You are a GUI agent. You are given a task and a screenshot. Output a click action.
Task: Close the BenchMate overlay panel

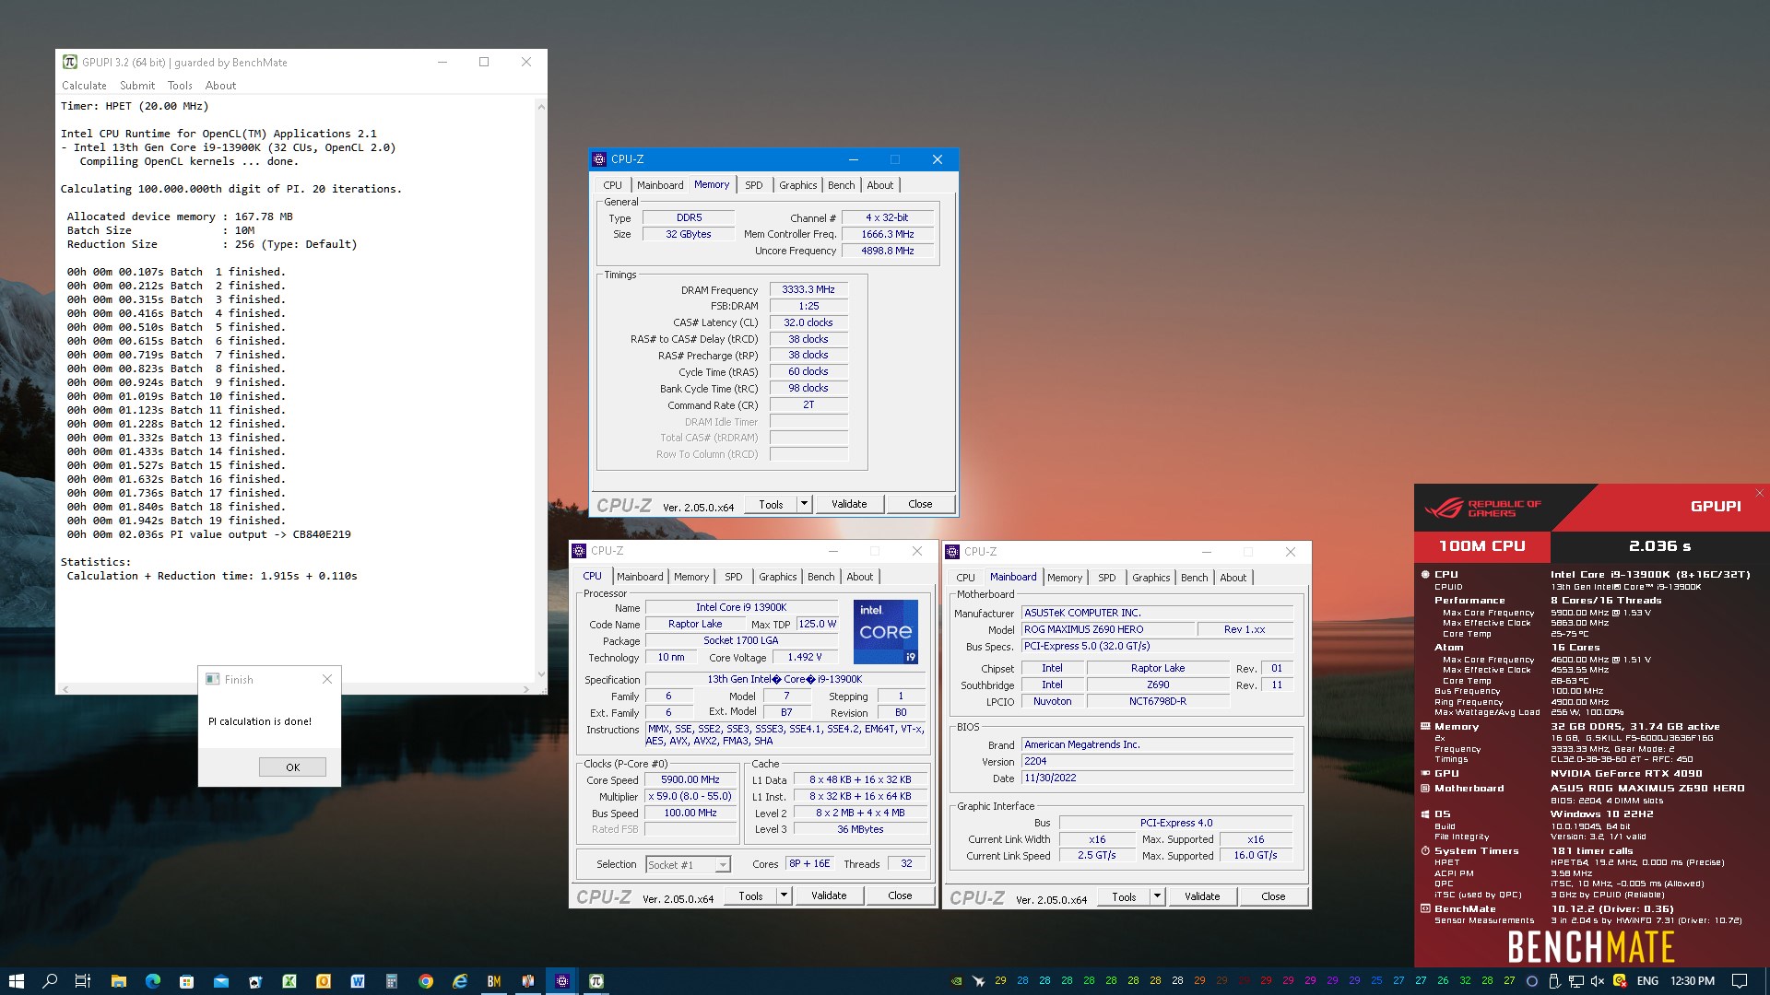click(x=1759, y=493)
